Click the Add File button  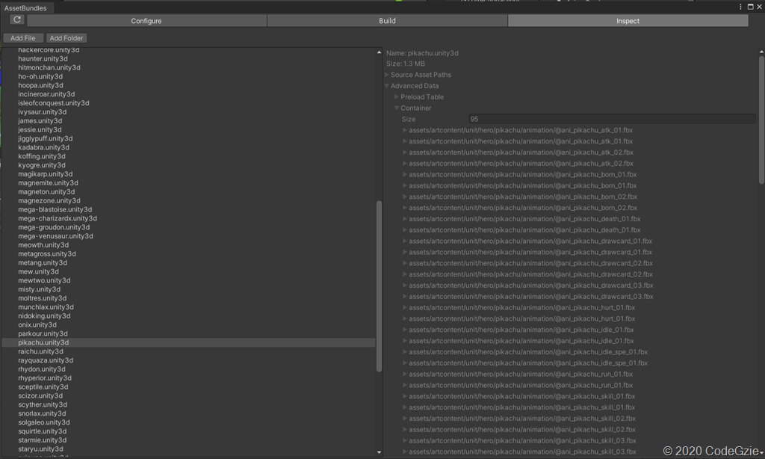pyautogui.click(x=23, y=38)
